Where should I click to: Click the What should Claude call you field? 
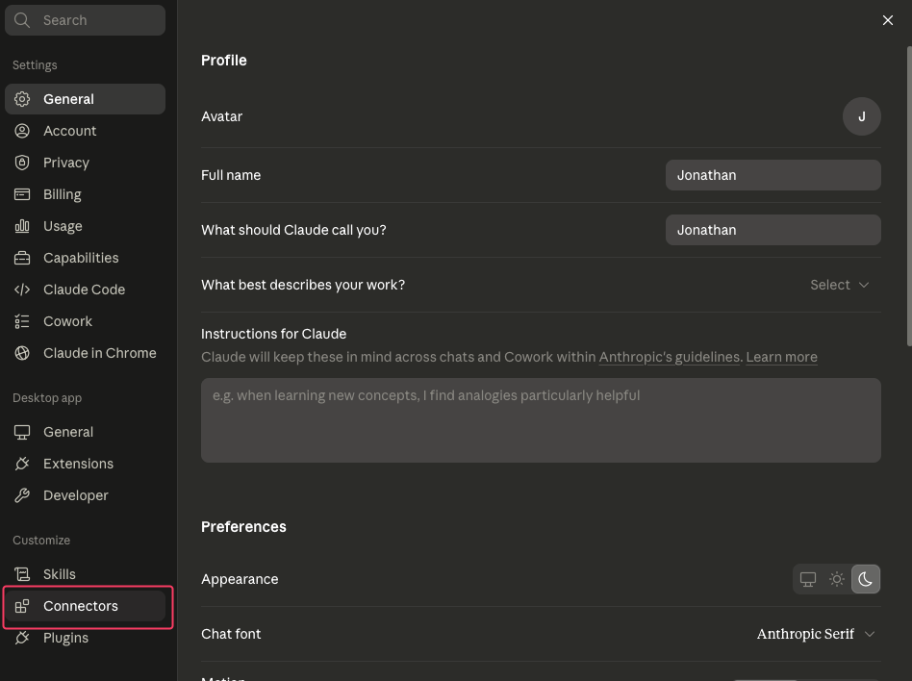point(773,230)
